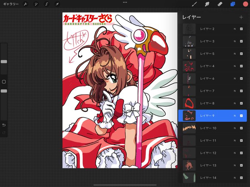This screenshot has width=250, height=187.
Task: Hide レイヤー 2 with its checkbox
Action: pyautogui.click(x=242, y=29)
